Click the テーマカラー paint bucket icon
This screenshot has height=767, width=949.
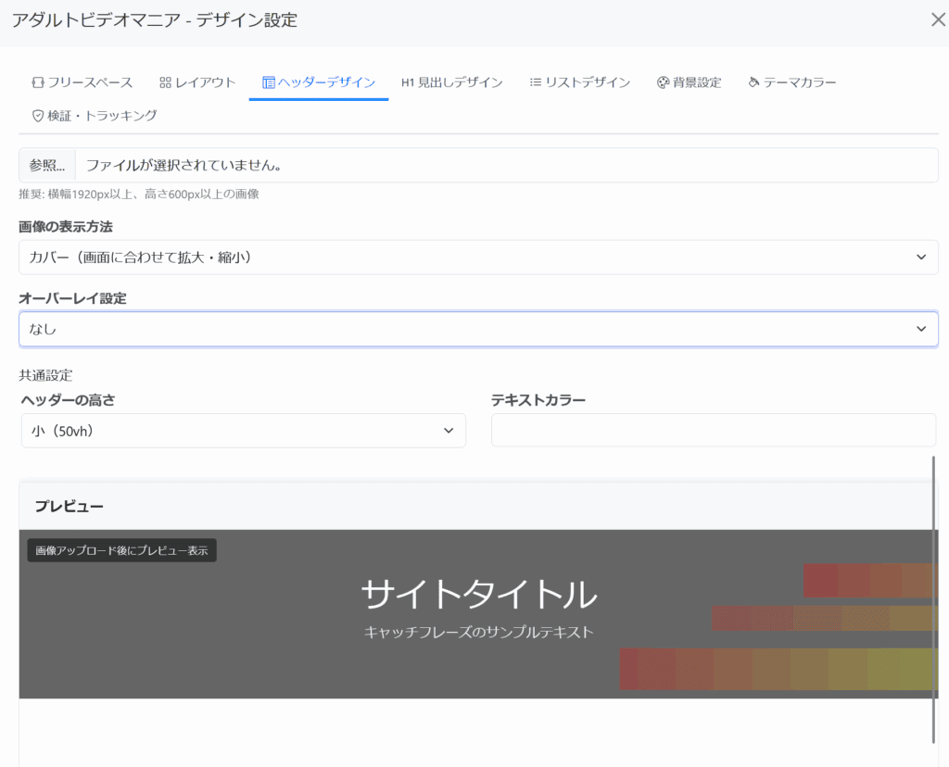pos(754,82)
